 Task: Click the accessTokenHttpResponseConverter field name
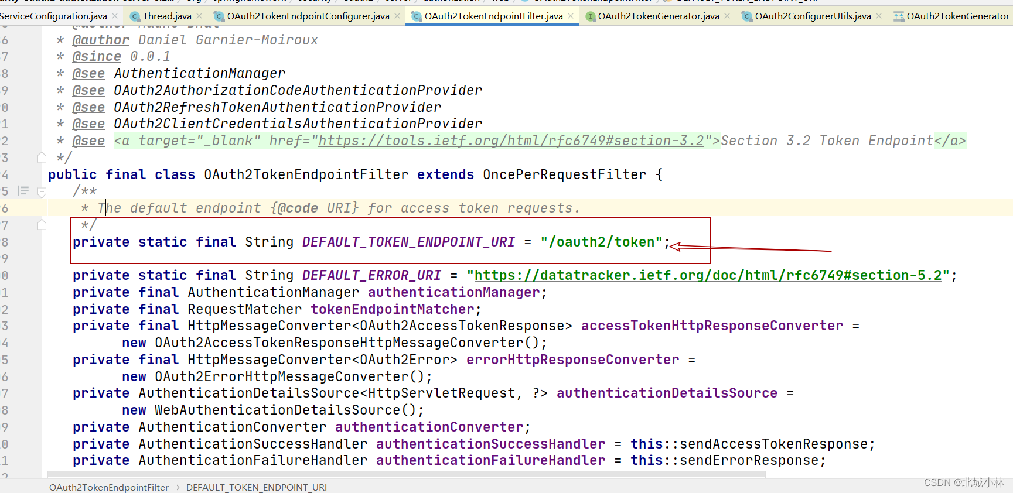coord(712,326)
